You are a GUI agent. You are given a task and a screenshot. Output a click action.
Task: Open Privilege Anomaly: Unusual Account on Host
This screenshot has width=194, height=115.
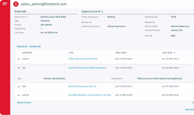(90, 95)
